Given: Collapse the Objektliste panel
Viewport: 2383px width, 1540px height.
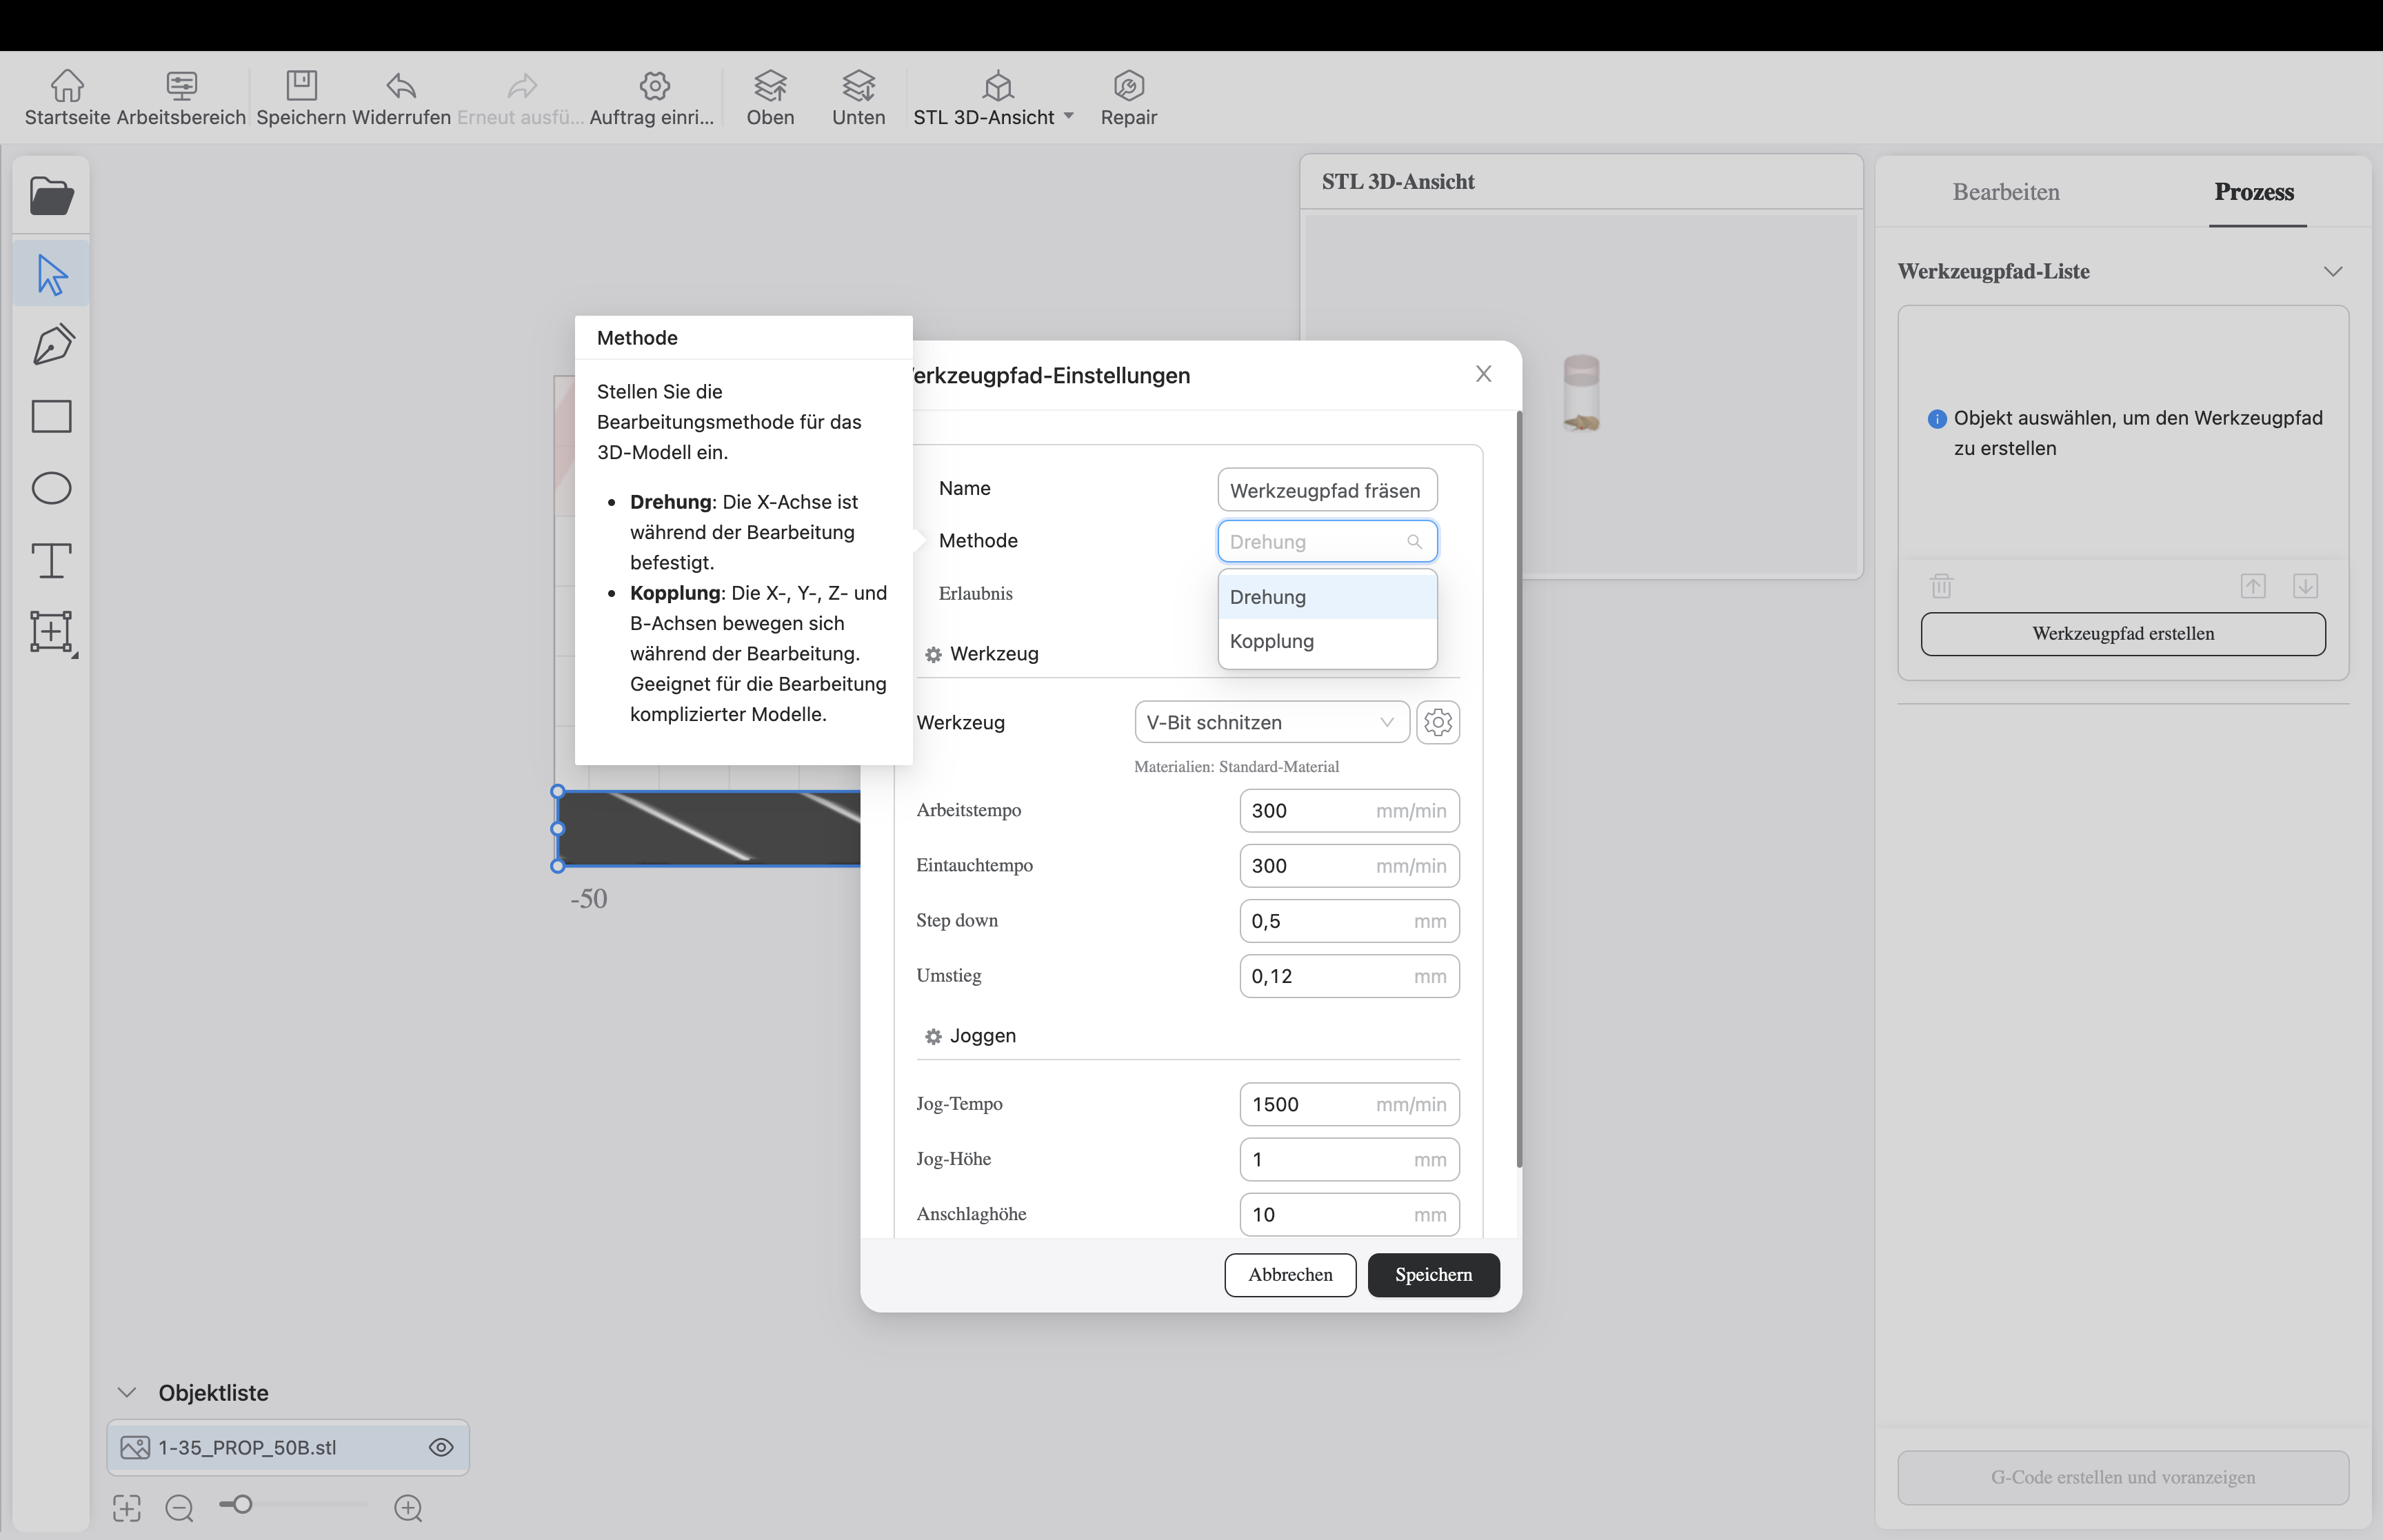Looking at the screenshot, I should tap(127, 1392).
